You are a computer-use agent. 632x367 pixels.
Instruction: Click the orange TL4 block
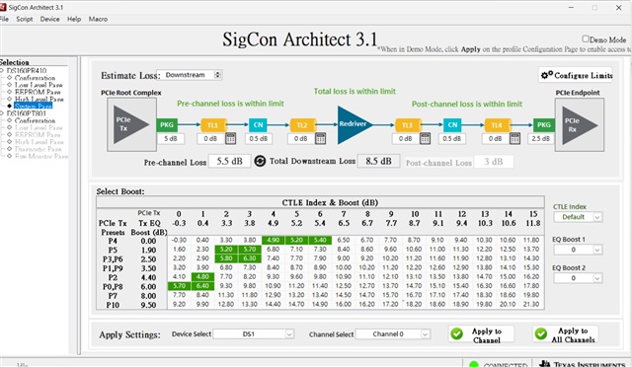(x=497, y=125)
